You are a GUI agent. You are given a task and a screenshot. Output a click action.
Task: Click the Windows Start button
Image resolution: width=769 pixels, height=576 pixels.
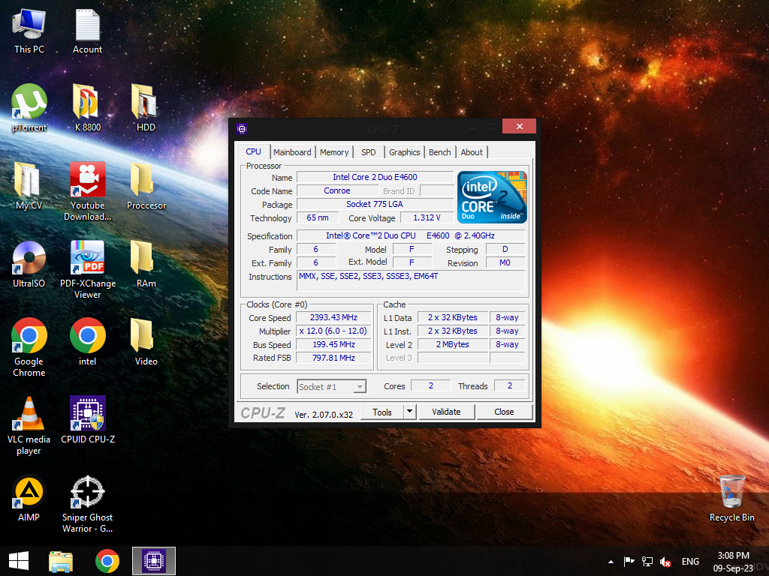pyautogui.click(x=17, y=560)
